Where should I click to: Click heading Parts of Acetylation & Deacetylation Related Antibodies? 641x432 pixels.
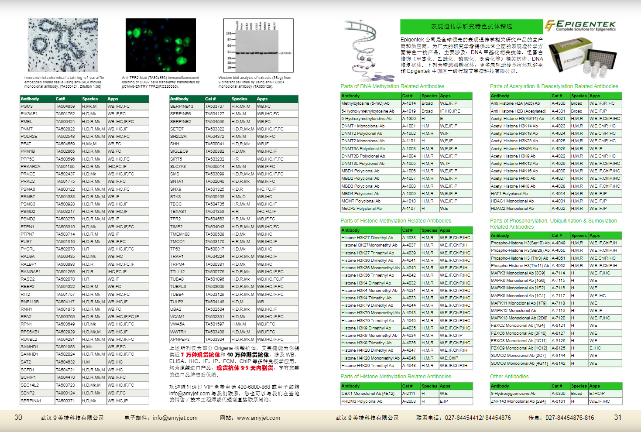coord(554,86)
